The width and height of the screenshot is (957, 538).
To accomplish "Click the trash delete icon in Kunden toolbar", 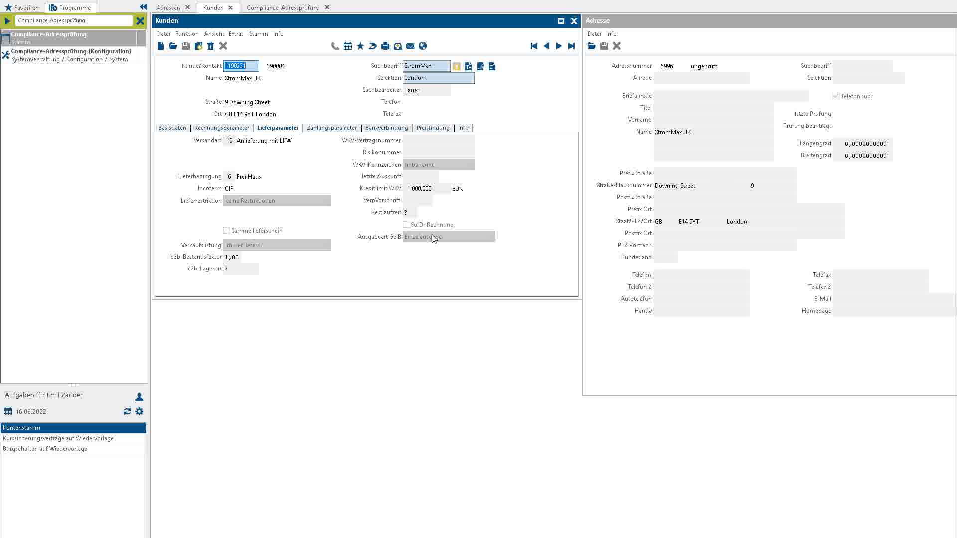I will tap(210, 46).
